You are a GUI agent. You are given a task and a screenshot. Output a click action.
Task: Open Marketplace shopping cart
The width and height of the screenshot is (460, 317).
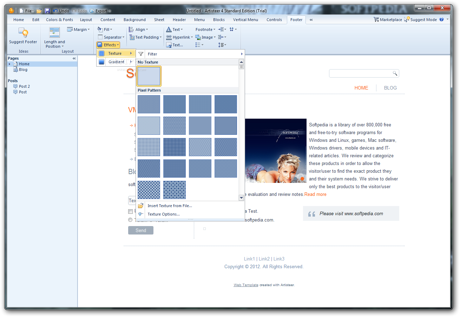pos(376,20)
